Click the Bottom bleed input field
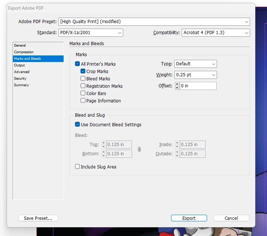The width and height of the screenshot is (267, 236). (x=119, y=154)
